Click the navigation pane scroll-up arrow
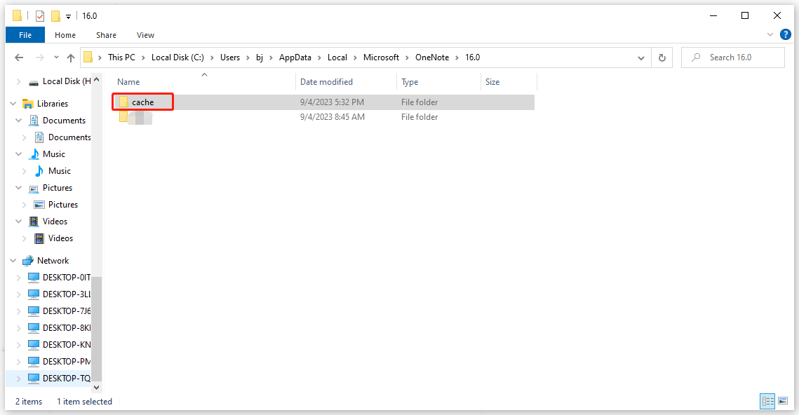799x415 pixels. (x=96, y=80)
